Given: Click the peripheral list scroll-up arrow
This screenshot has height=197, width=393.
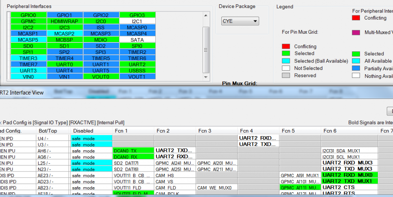Looking at the screenshot, I should click(x=206, y=15).
